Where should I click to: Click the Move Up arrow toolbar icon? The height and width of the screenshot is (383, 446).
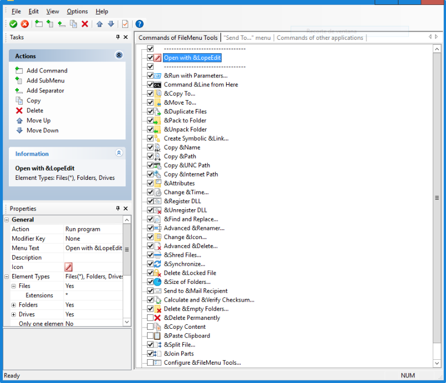[x=99, y=24]
